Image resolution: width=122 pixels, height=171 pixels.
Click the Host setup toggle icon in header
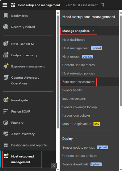(13, 5)
